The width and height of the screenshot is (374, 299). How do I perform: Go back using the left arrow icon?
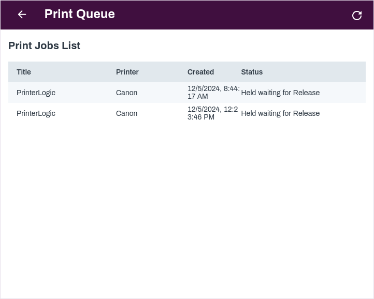22,14
